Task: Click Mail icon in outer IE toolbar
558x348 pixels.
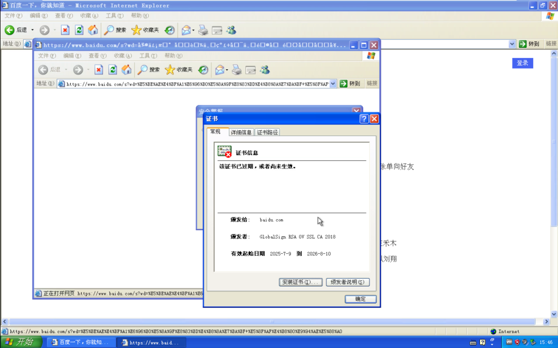Action: 186,30
